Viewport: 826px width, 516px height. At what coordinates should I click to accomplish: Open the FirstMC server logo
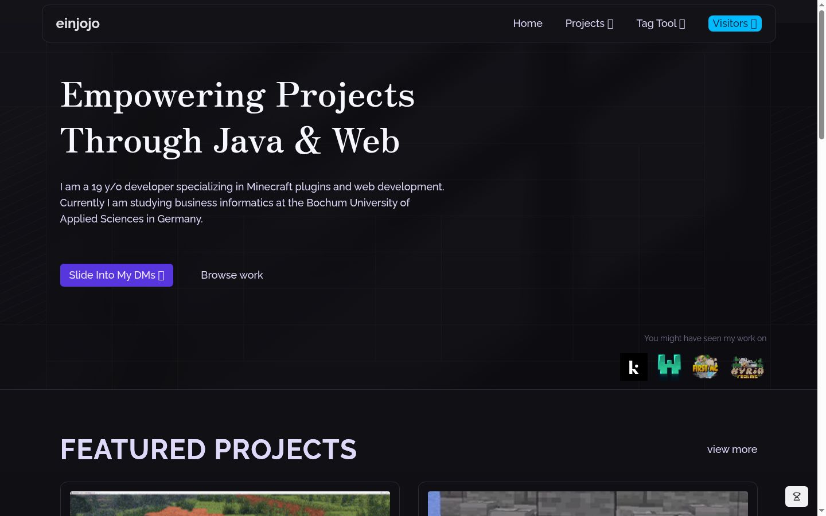tap(705, 367)
